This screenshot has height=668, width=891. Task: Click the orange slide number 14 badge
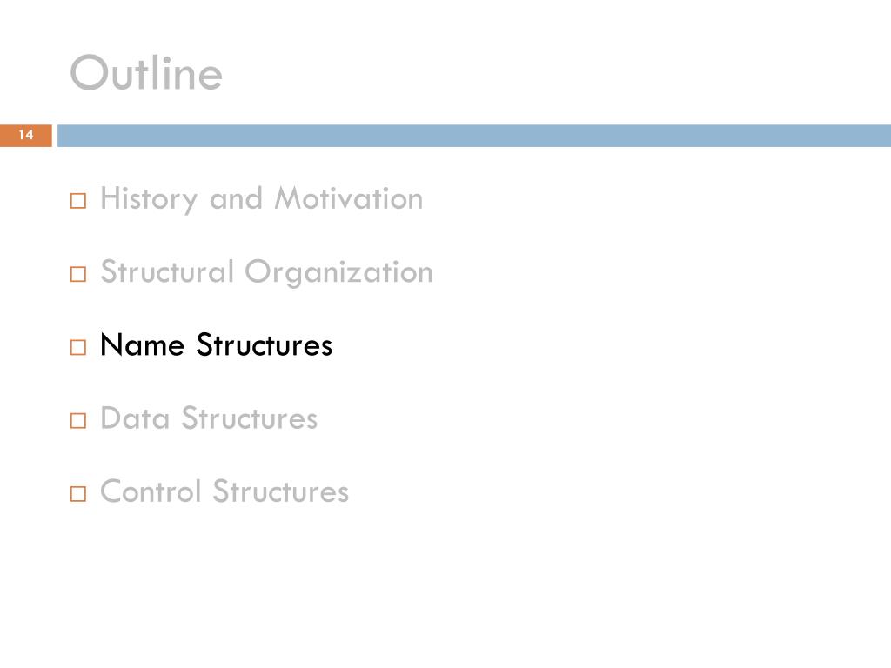tap(25, 135)
